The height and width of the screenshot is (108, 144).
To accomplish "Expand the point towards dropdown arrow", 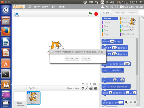I will 122,70.
